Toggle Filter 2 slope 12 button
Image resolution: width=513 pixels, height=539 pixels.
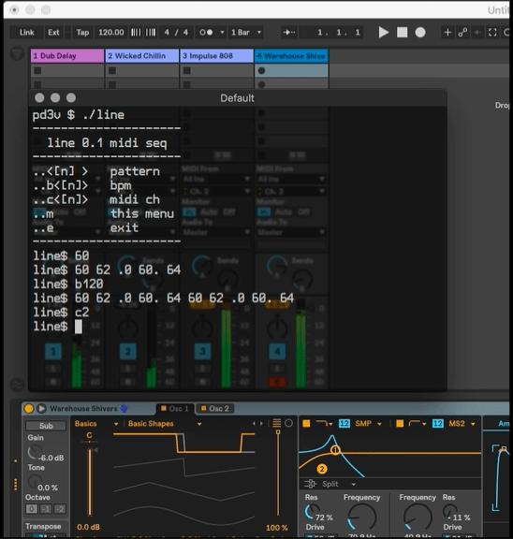438,424
